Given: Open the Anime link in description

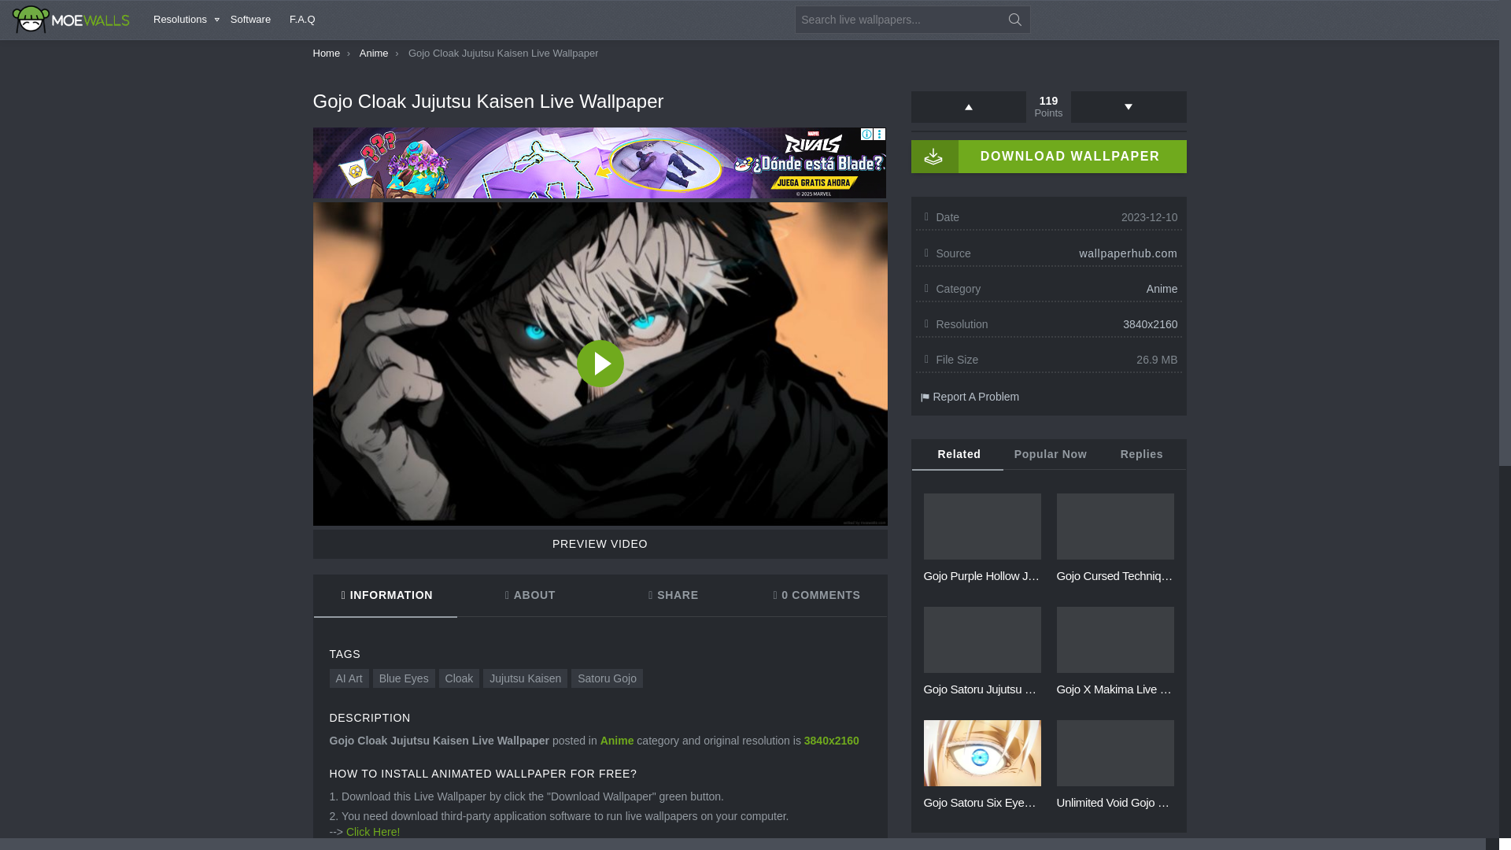Looking at the screenshot, I should tap(617, 741).
